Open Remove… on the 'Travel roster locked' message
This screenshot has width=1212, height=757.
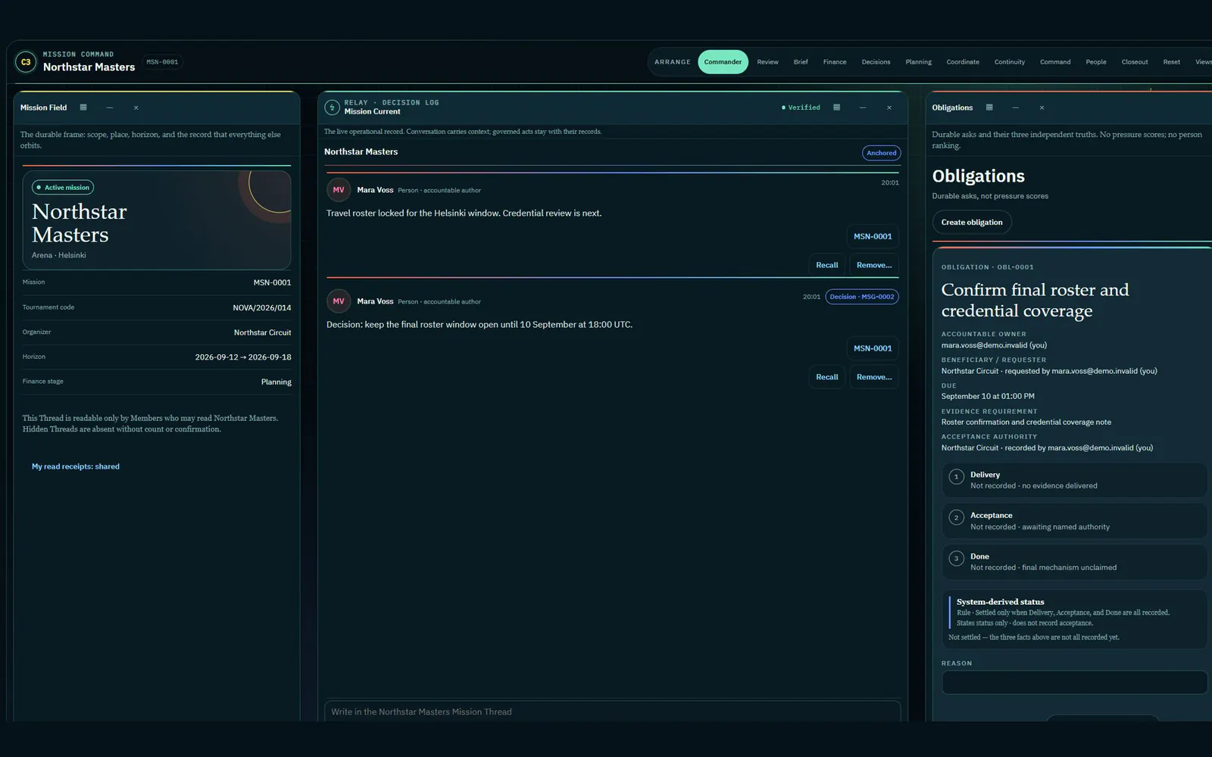pos(874,265)
